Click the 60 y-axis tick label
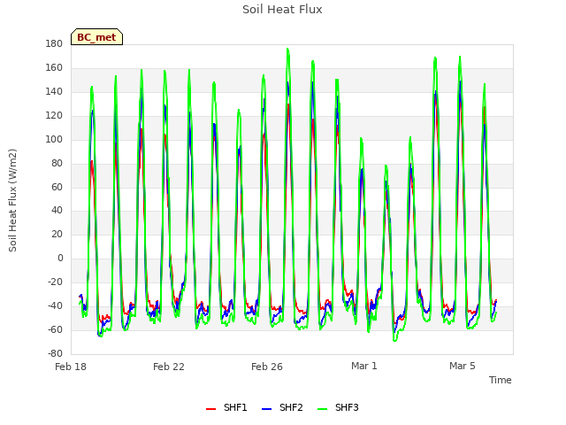Image resolution: width=566 pixels, height=425 pixels. click(x=57, y=187)
